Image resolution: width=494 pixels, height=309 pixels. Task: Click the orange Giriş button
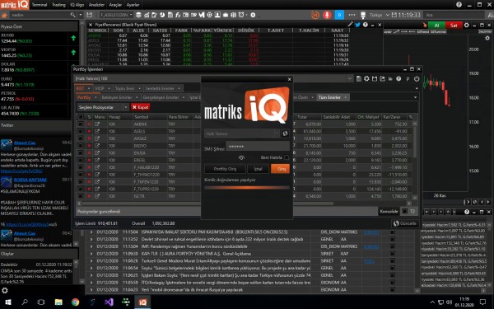click(x=281, y=169)
